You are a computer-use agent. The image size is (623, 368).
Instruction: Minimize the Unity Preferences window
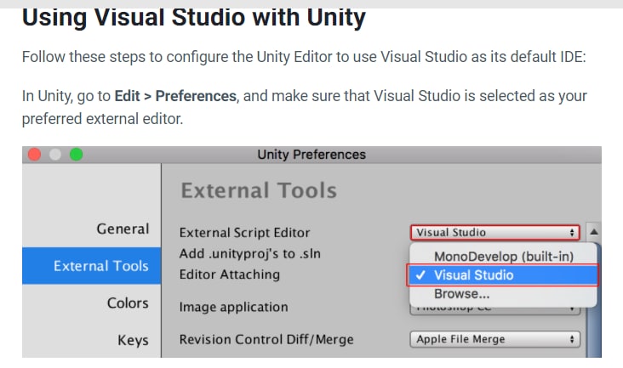tap(55, 155)
